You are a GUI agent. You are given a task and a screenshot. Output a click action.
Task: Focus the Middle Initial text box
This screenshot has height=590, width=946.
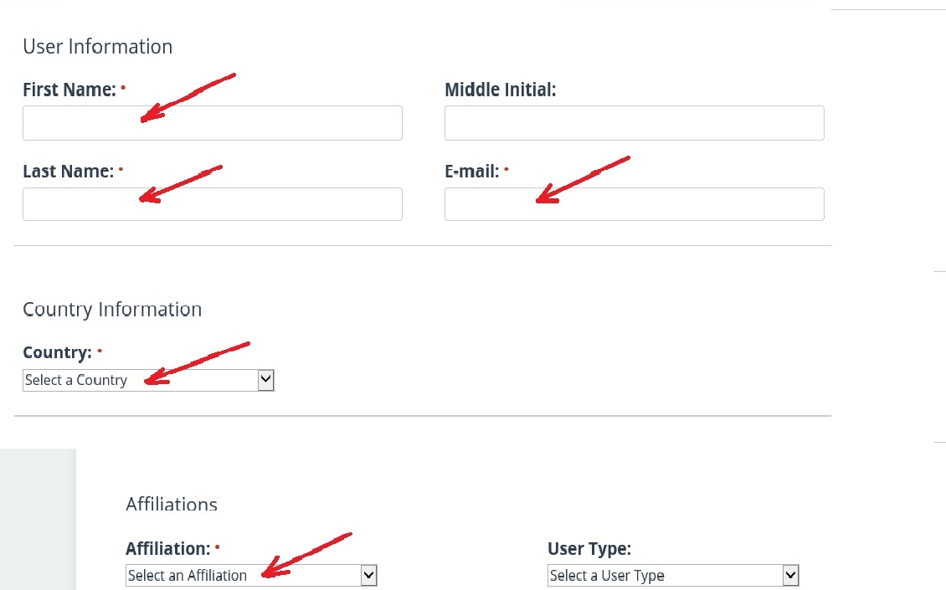pyautogui.click(x=634, y=123)
